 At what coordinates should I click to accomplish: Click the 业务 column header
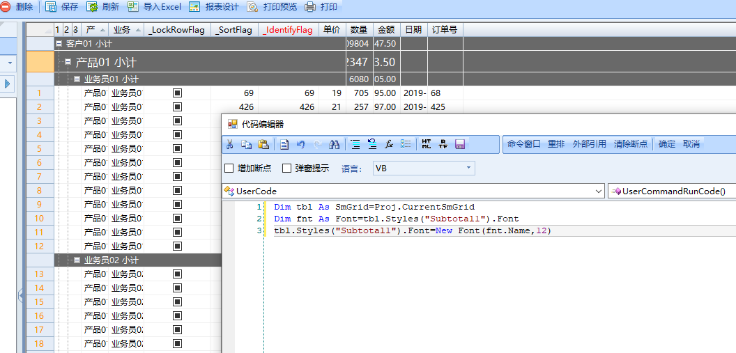tap(126, 30)
